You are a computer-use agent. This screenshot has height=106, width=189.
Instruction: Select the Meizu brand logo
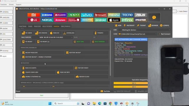(114, 15)
